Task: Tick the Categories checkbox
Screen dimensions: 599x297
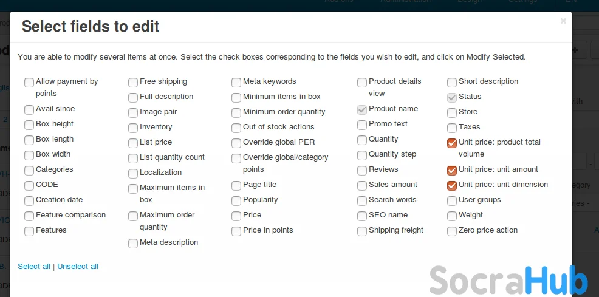Action: [29, 171]
